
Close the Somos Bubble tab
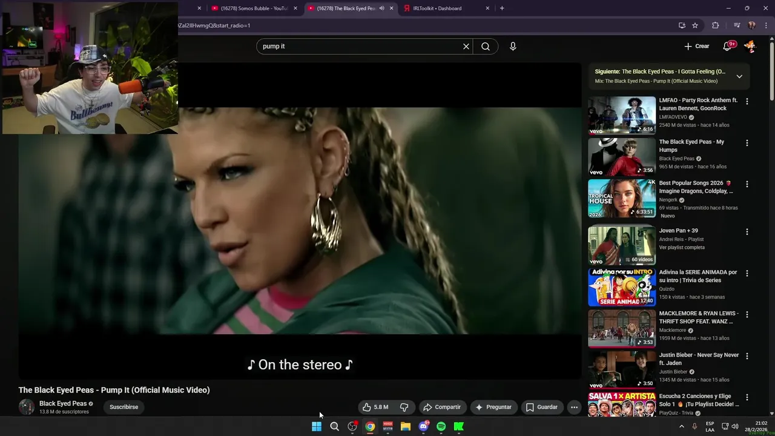[295, 8]
